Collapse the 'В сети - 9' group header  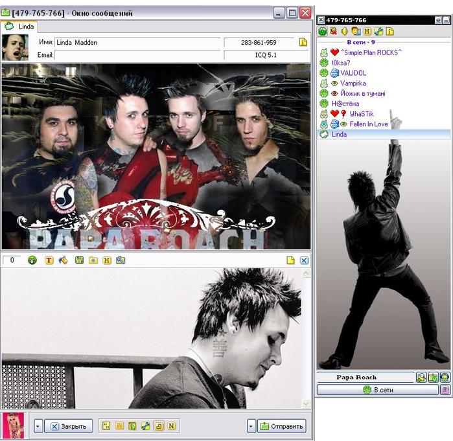tap(361, 42)
